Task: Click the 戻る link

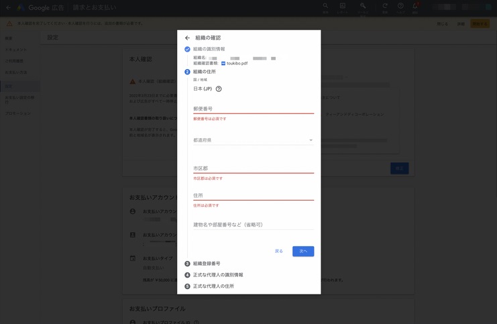Action: (x=279, y=252)
